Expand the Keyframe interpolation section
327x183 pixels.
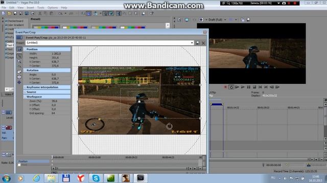point(25,87)
